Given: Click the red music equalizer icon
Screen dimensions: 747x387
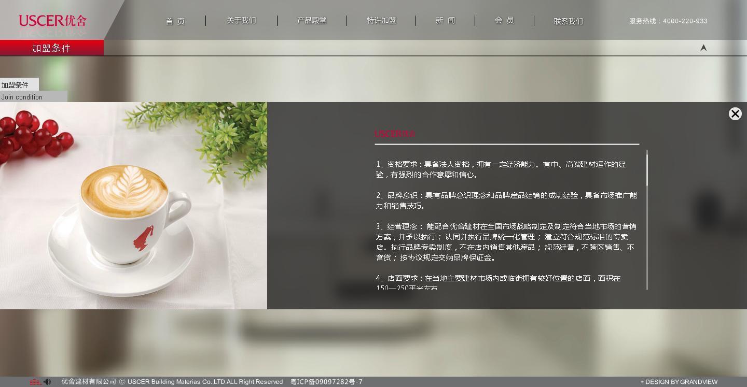Looking at the screenshot, I should pyautogui.click(x=35, y=382).
